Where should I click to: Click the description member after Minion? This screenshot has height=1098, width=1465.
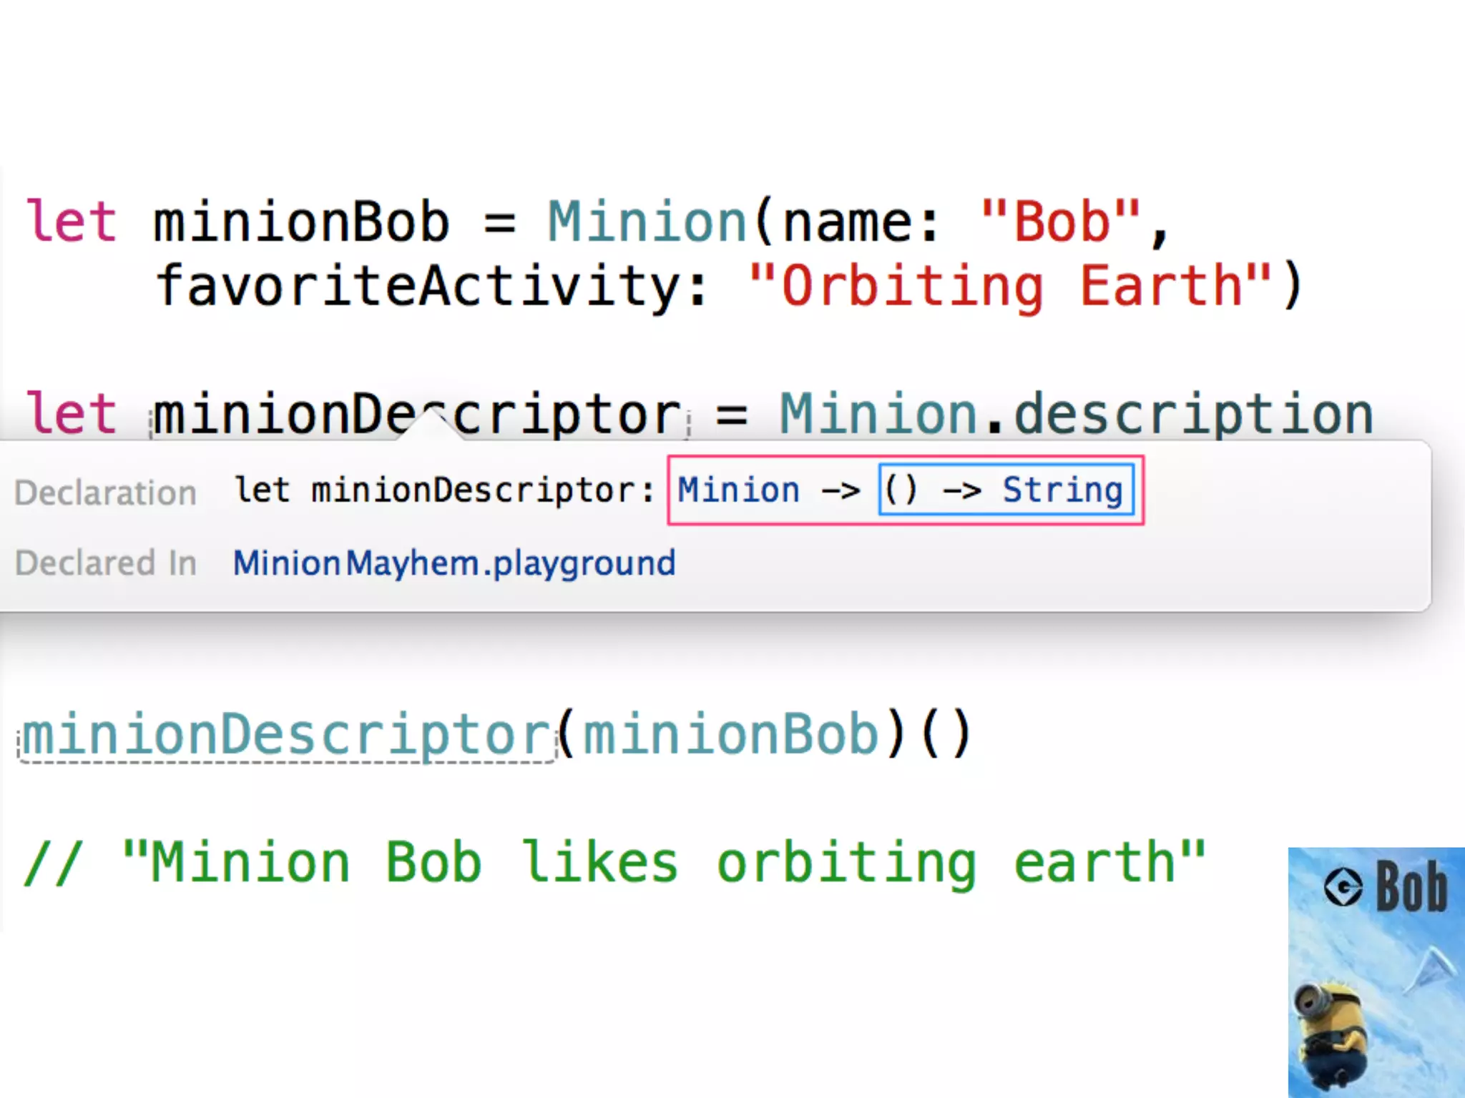[x=1194, y=415]
